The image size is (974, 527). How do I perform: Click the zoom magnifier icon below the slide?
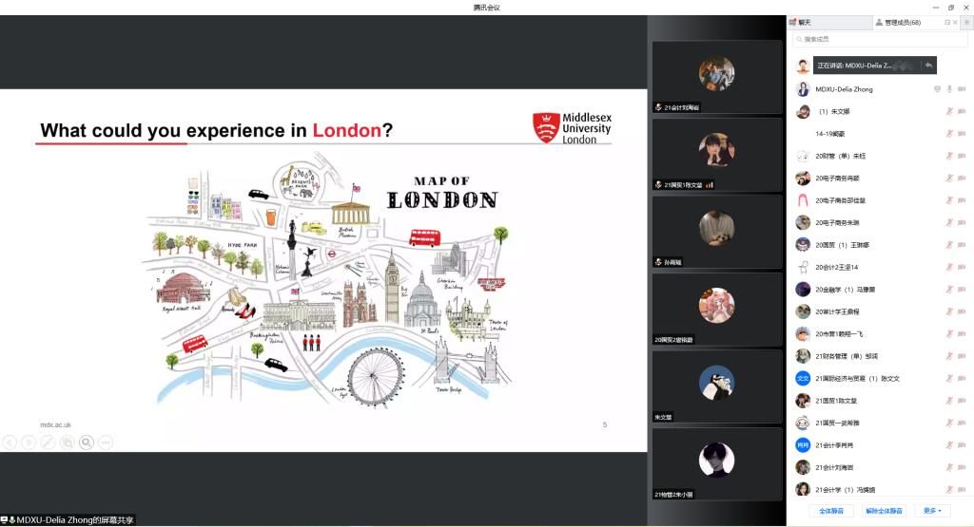coord(86,442)
